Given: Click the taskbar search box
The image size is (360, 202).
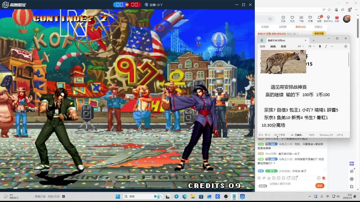Looking at the screenshot, I should tap(143, 196).
